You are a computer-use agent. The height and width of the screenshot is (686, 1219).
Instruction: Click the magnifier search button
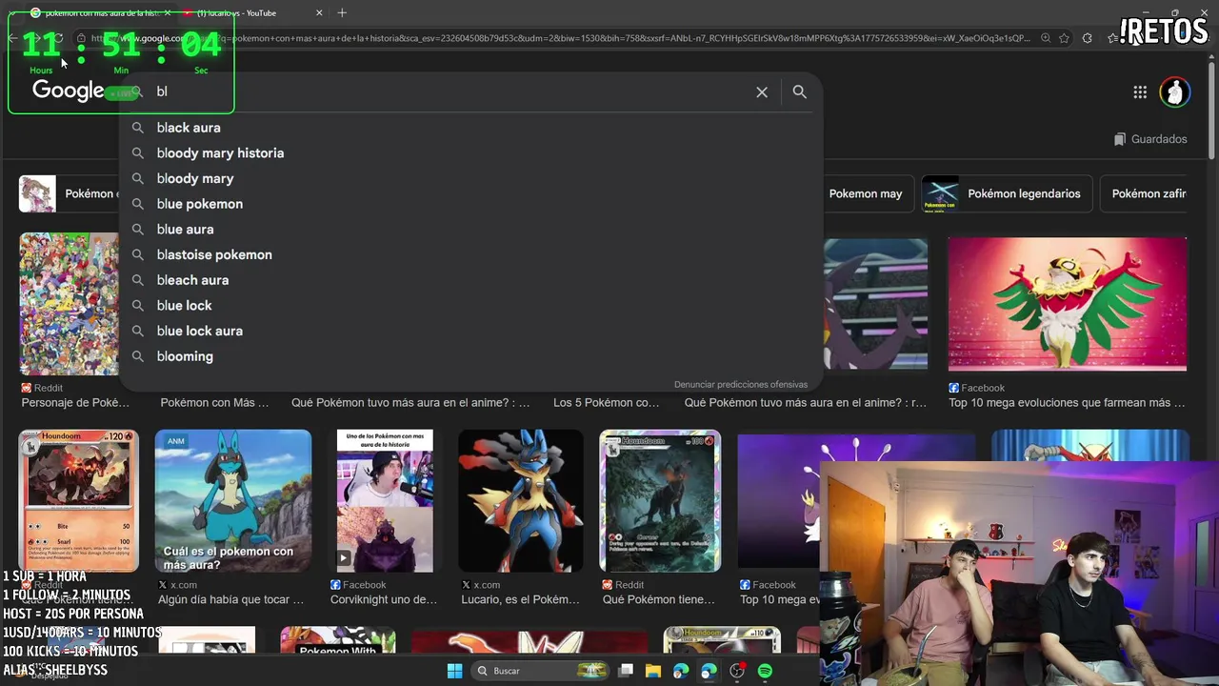800,92
